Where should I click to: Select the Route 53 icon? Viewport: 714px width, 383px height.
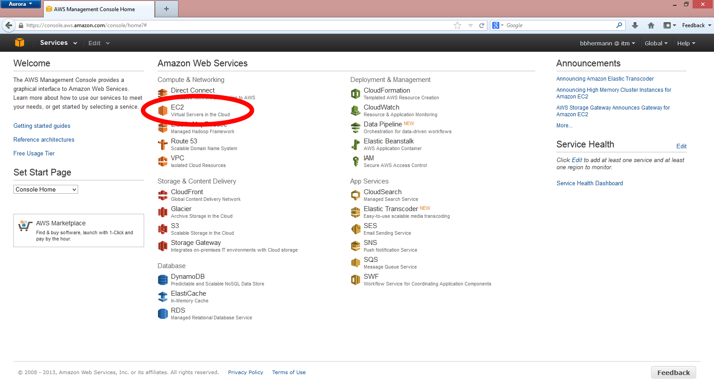[163, 144]
